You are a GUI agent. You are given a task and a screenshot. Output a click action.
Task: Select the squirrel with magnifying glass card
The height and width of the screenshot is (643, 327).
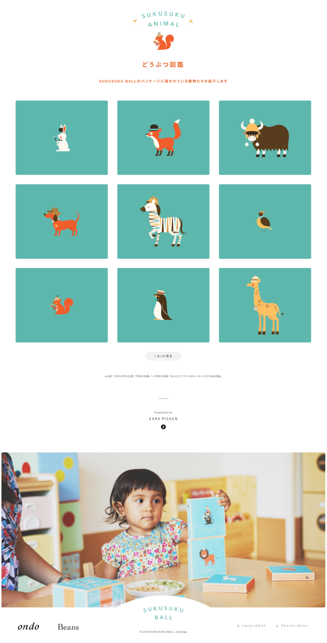(x=62, y=305)
